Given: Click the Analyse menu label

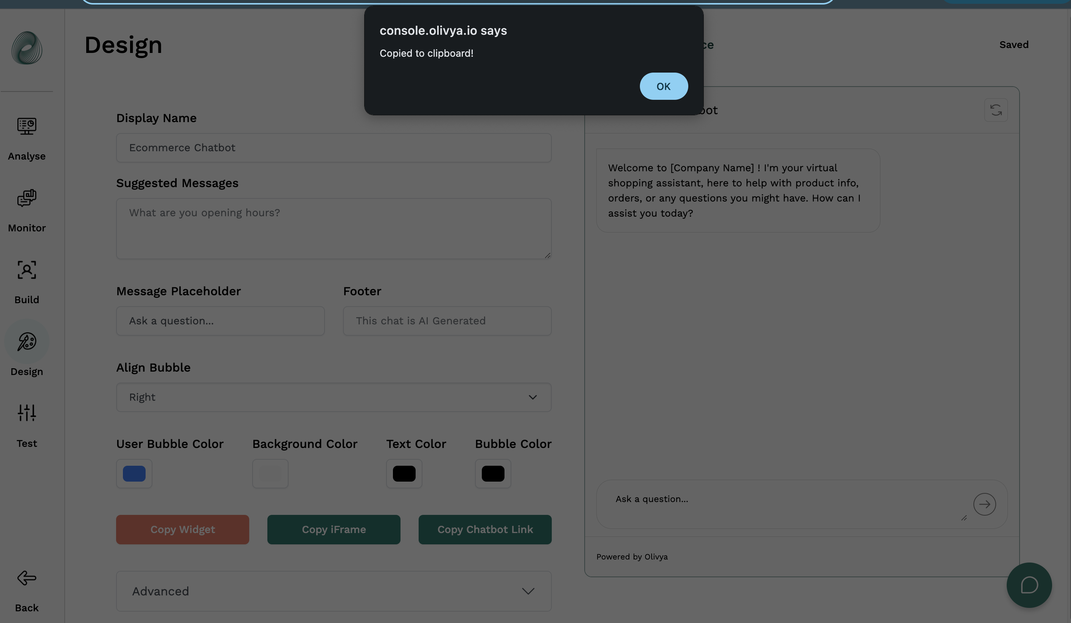Looking at the screenshot, I should tap(27, 157).
